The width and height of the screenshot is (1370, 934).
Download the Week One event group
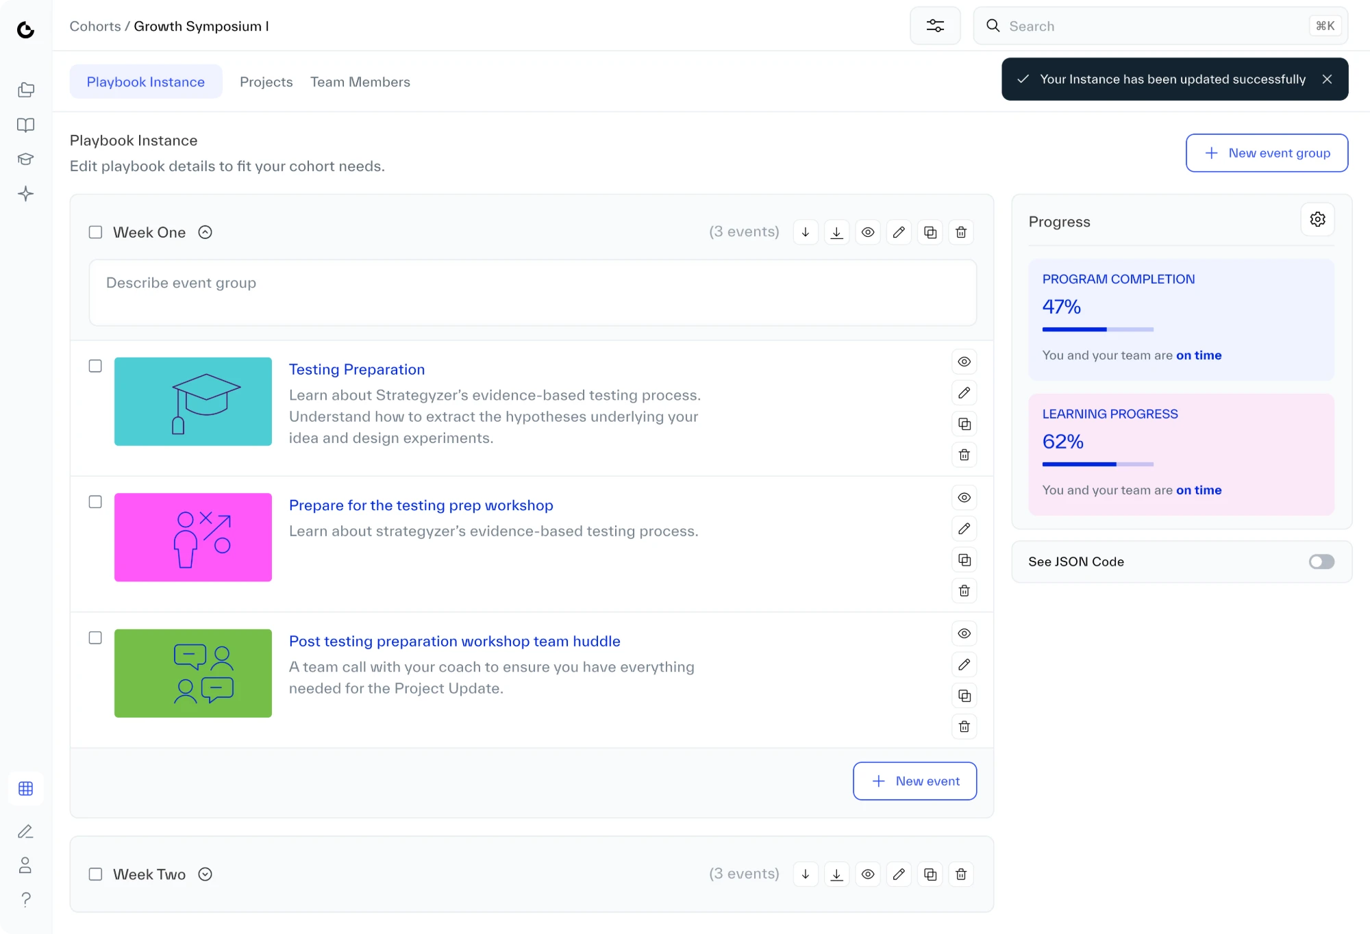tap(836, 232)
